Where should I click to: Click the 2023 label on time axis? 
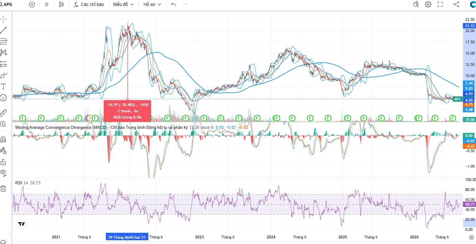tap(199, 237)
